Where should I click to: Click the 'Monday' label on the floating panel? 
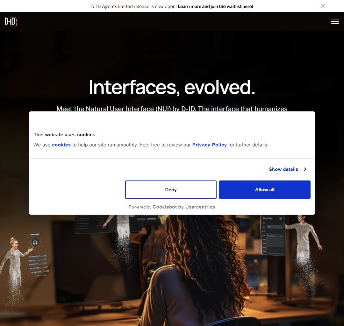268,218
